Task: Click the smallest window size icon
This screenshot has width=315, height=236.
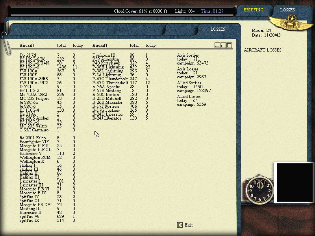Action: point(217,45)
